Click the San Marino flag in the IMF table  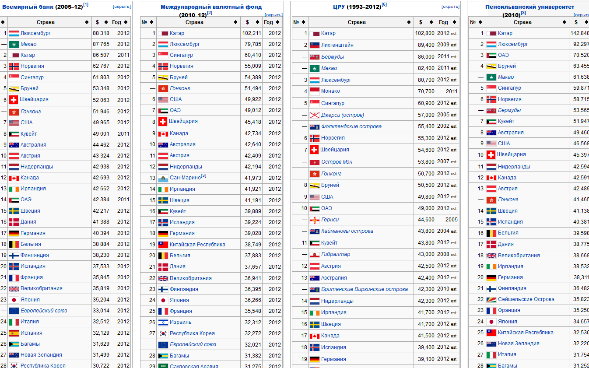click(x=163, y=178)
